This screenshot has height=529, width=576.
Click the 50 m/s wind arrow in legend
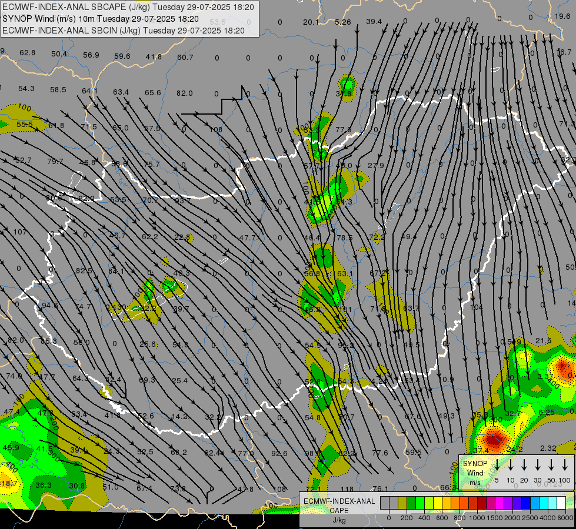(551, 465)
